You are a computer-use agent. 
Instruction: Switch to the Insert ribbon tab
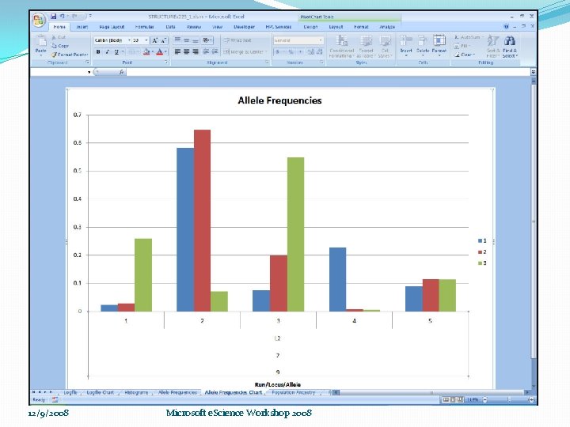point(82,27)
